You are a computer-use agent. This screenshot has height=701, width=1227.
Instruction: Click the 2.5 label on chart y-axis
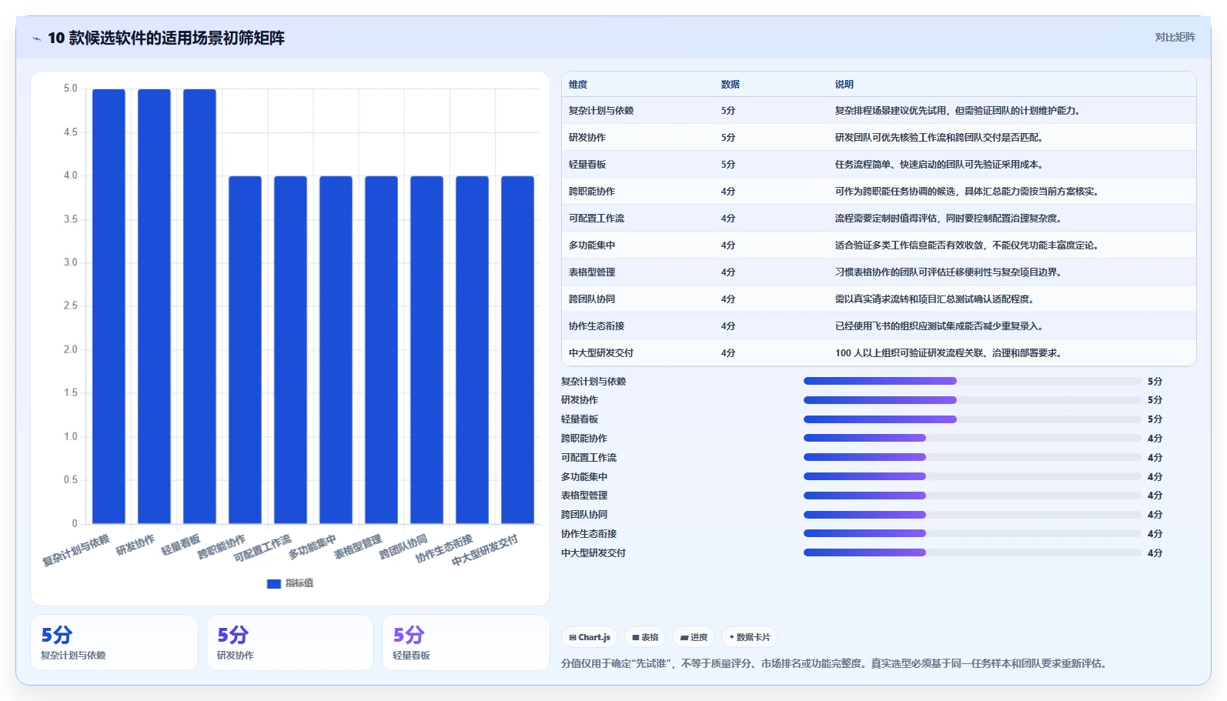click(70, 306)
